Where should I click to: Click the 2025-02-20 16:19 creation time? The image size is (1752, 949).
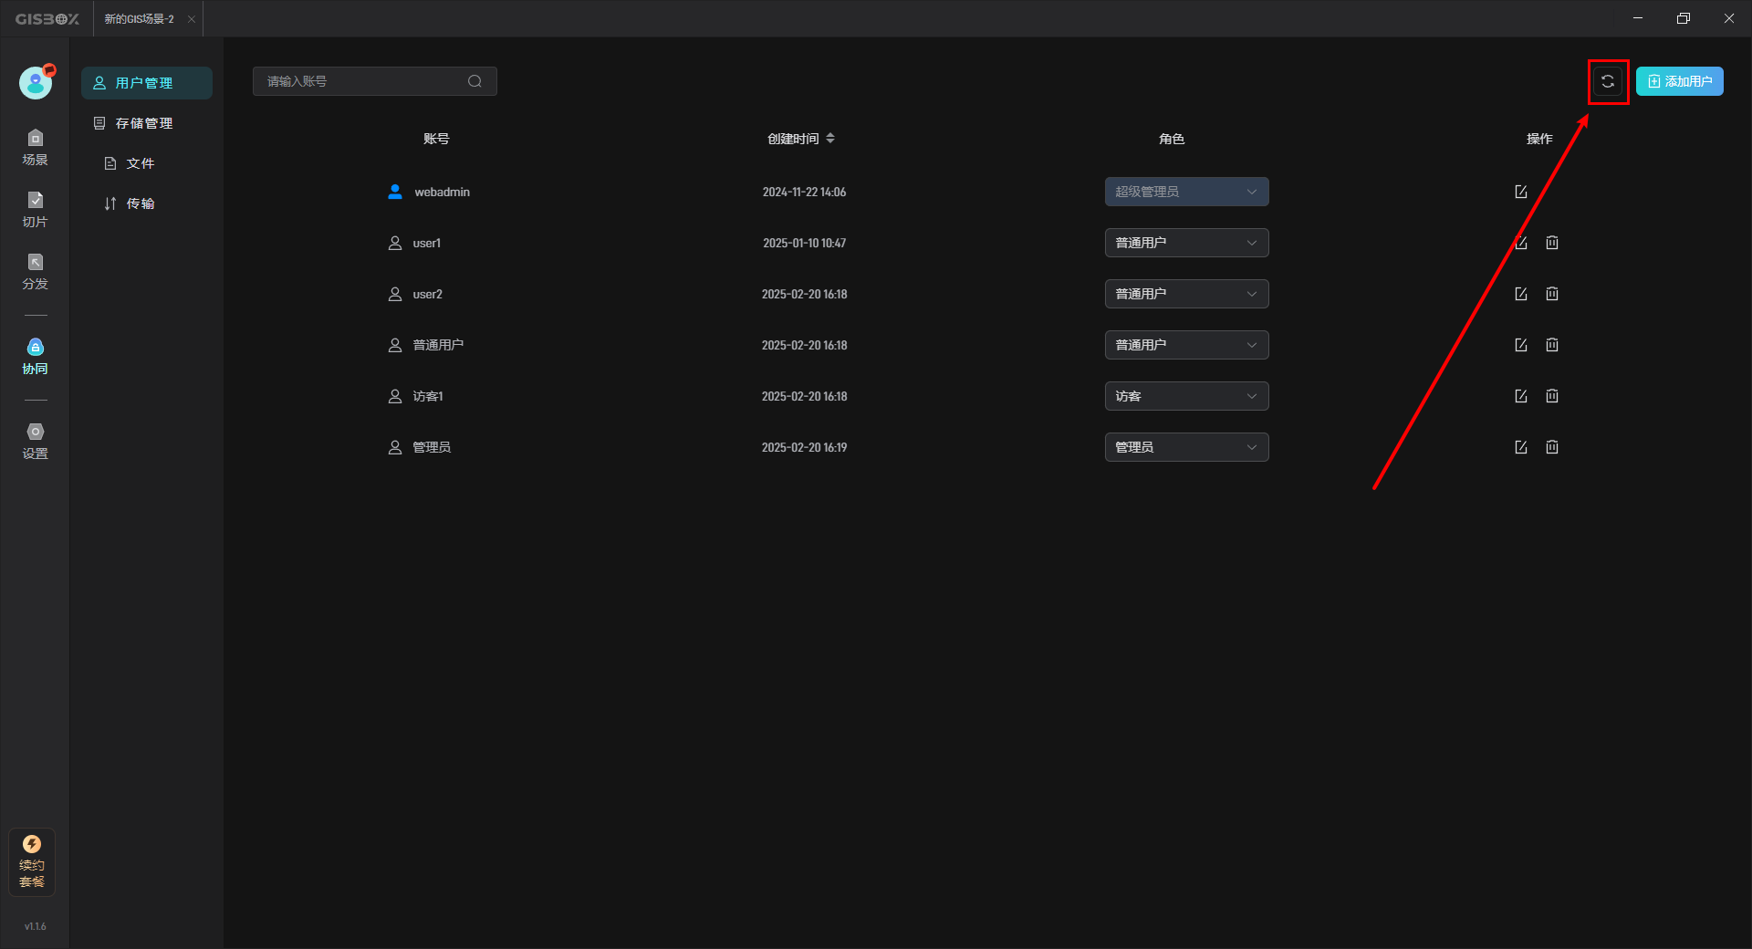(x=804, y=447)
